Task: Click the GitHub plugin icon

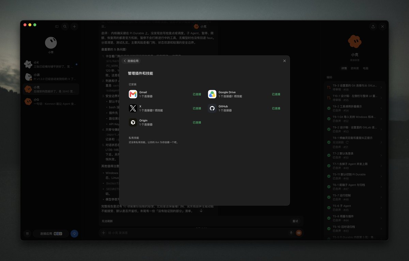Action: [x=212, y=108]
